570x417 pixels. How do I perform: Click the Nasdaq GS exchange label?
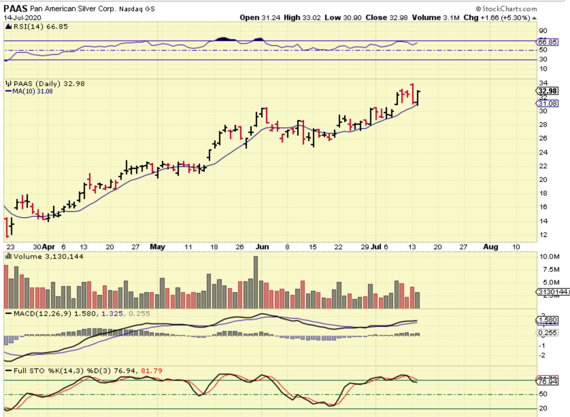[137, 9]
